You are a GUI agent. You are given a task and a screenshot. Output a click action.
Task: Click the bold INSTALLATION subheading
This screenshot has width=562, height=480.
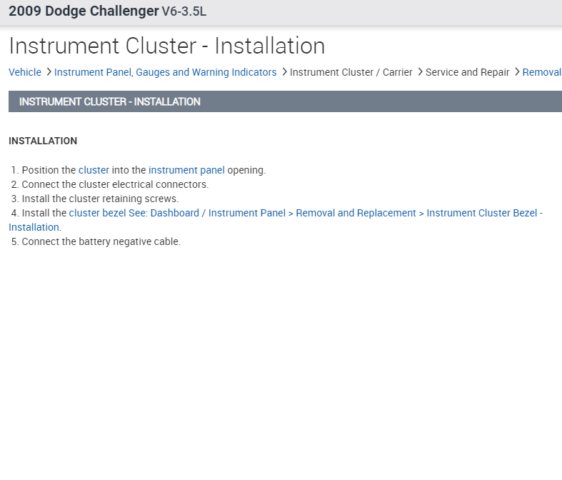click(43, 141)
